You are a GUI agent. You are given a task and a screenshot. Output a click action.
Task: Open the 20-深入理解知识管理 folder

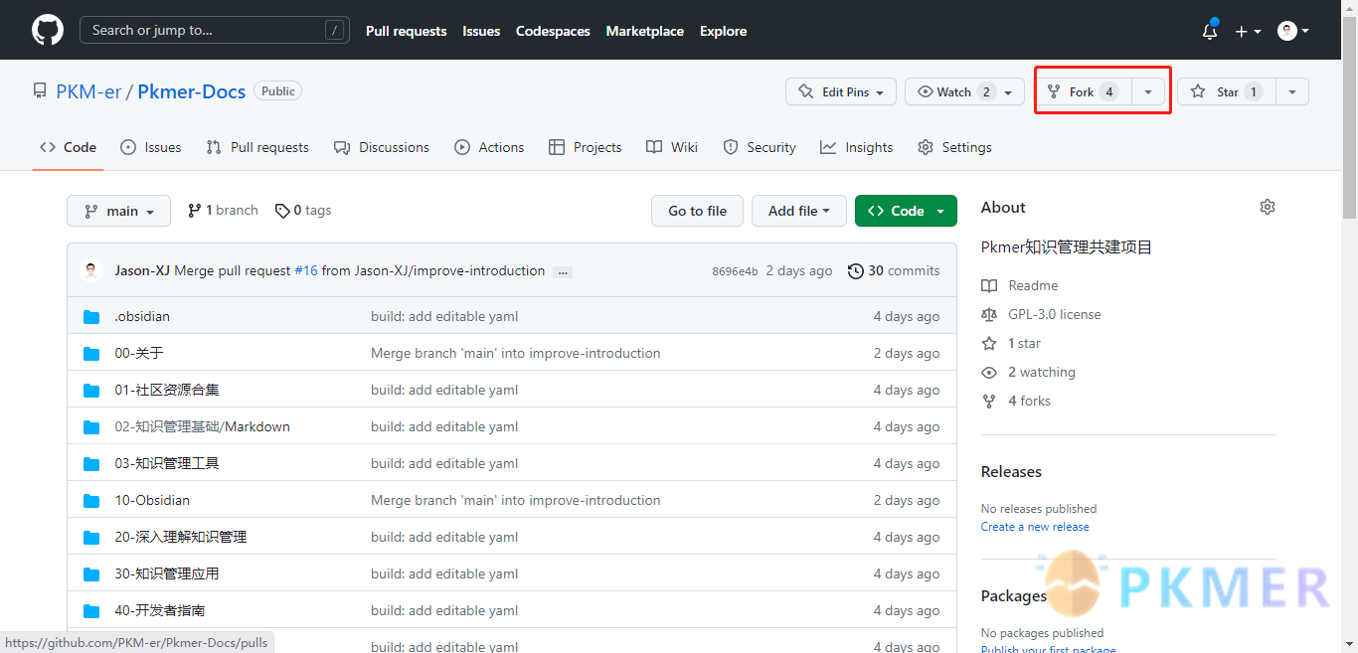coord(180,537)
